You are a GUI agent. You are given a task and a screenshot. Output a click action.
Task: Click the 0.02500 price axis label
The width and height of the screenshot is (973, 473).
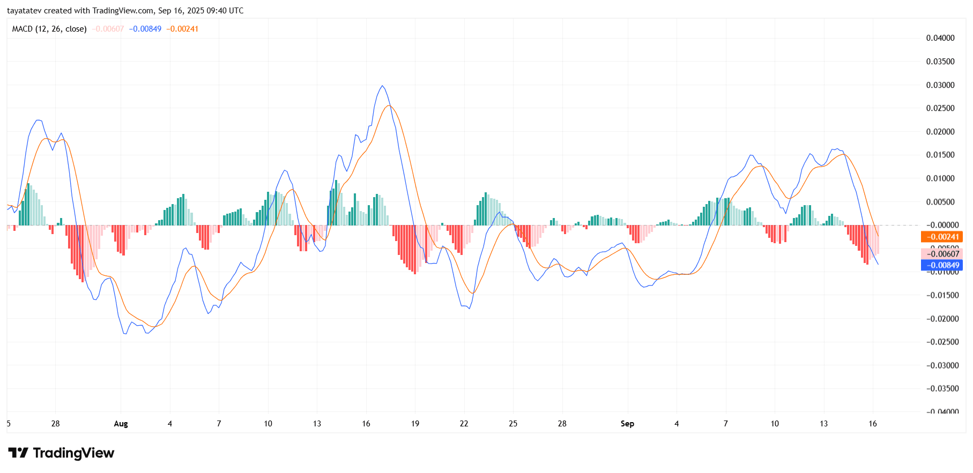(940, 108)
